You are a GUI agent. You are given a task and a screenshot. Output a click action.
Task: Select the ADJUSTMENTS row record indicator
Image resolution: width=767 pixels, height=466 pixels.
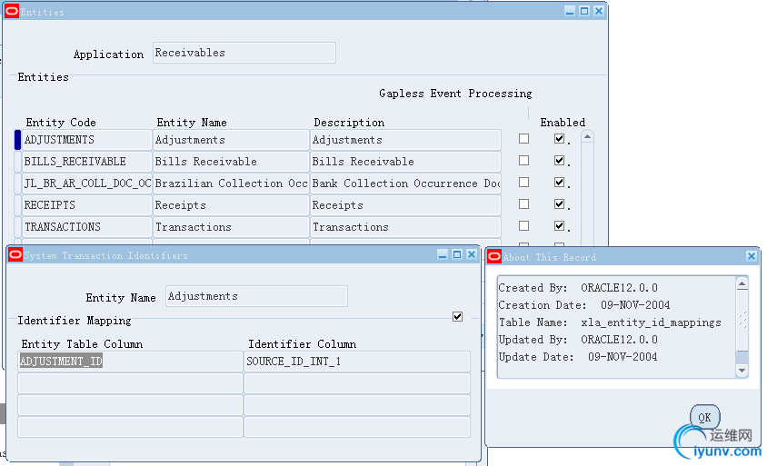coord(17,140)
